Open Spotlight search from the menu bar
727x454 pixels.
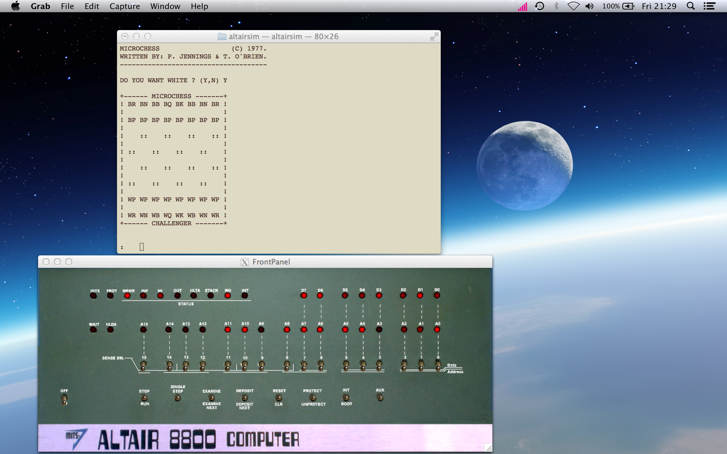pyautogui.click(x=691, y=6)
